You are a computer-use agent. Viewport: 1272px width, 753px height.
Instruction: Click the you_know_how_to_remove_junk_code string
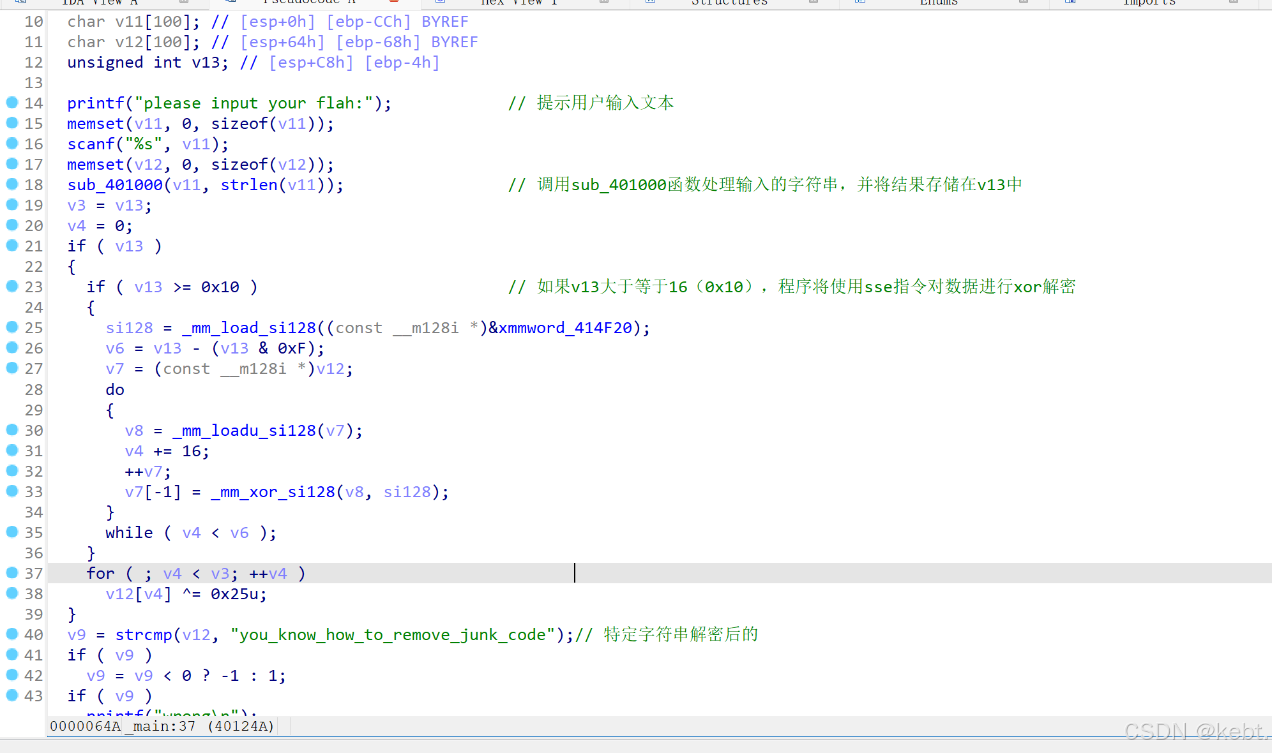[392, 634]
